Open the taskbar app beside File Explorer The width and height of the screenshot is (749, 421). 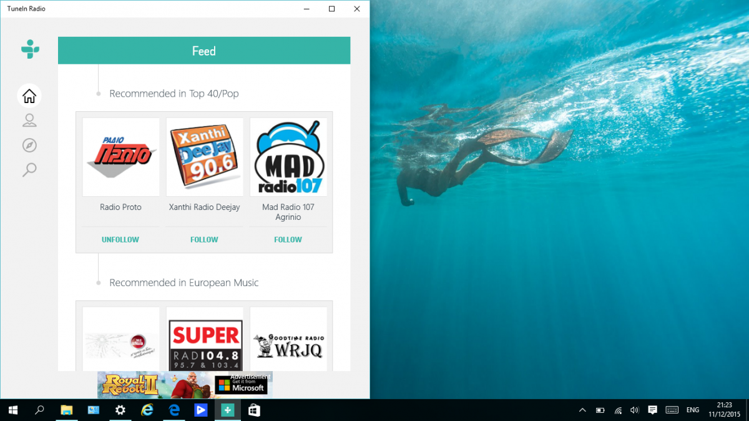pos(94,410)
